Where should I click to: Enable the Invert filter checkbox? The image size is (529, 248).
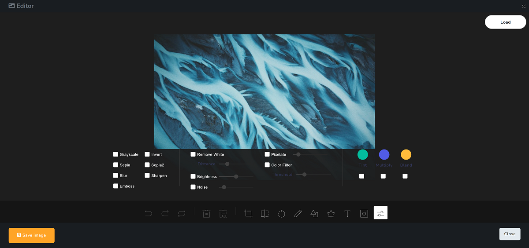pos(147,154)
